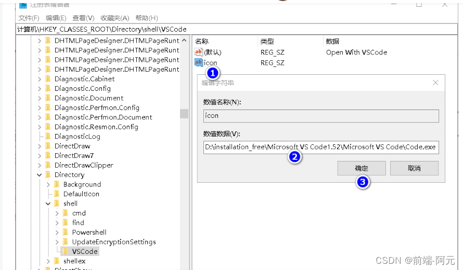Viewport: 463px width, 270px height.
Task: Open the 编辑(E) menu
Action: (x=56, y=18)
